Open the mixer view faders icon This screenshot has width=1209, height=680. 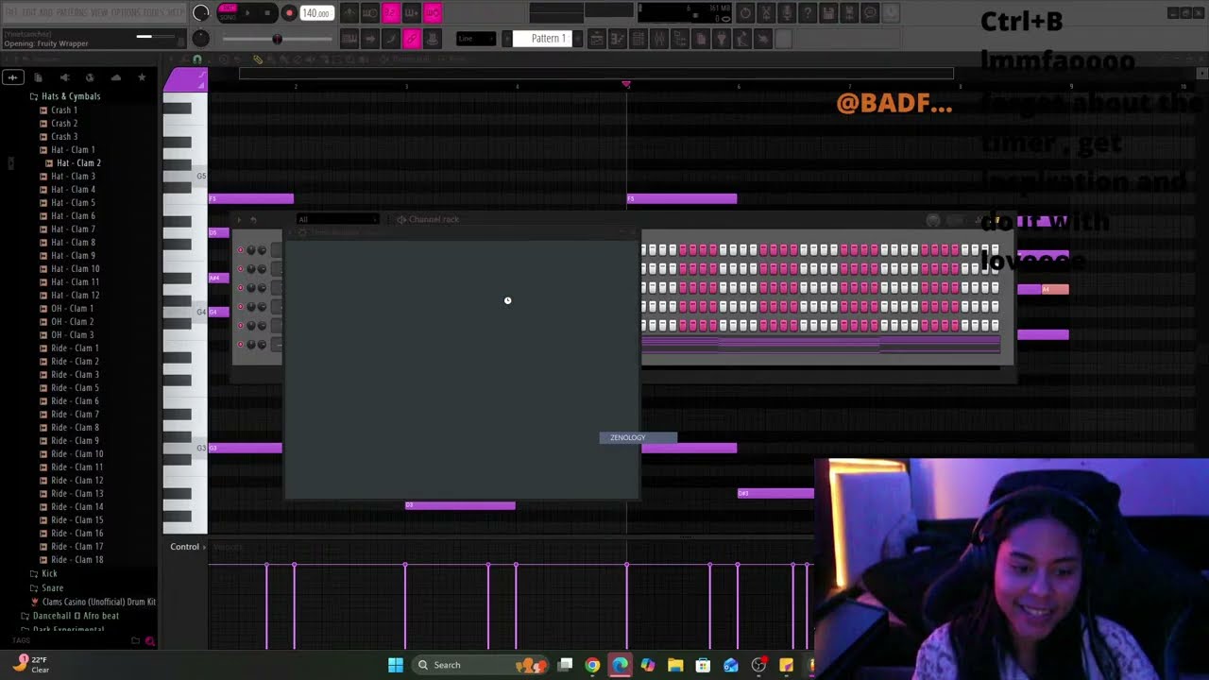(659, 39)
